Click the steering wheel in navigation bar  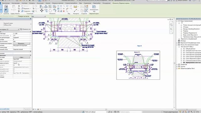pos(171,24)
